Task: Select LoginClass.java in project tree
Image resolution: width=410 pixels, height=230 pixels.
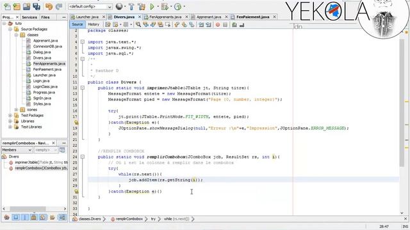Action: point(45,87)
